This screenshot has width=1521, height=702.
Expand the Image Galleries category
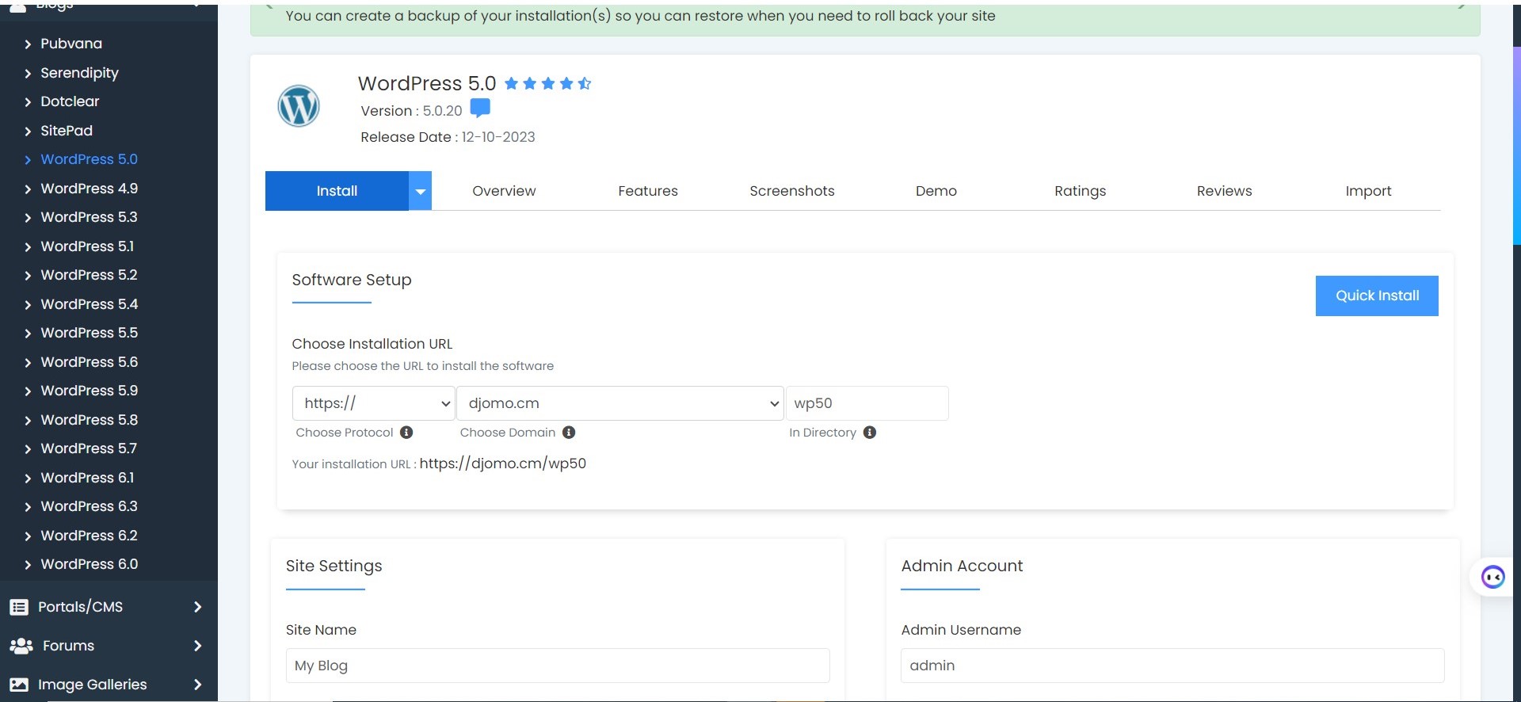click(x=197, y=685)
